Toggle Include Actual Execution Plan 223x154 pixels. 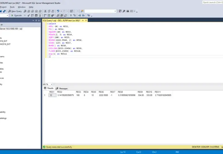point(45,15)
